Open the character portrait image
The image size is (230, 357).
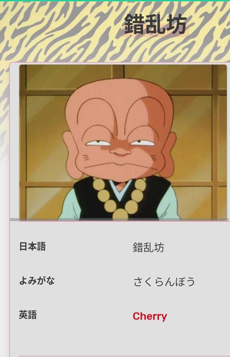pos(123,143)
